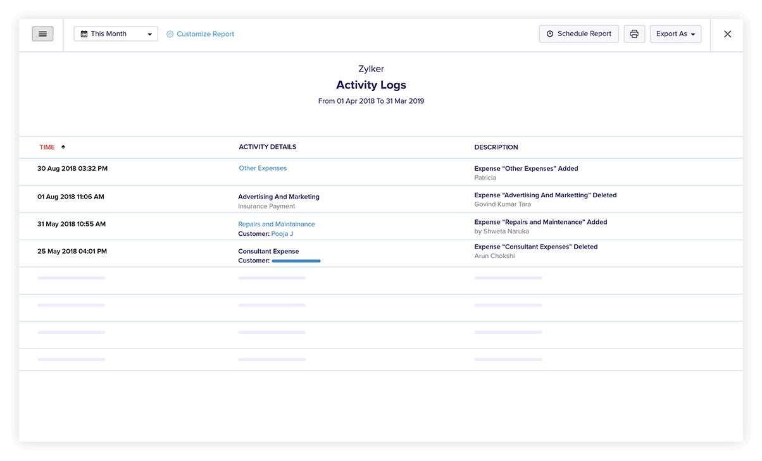The image size is (762, 461).
Task: Click the blue customer bar under Consultant Expense
Action: coord(296,261)
